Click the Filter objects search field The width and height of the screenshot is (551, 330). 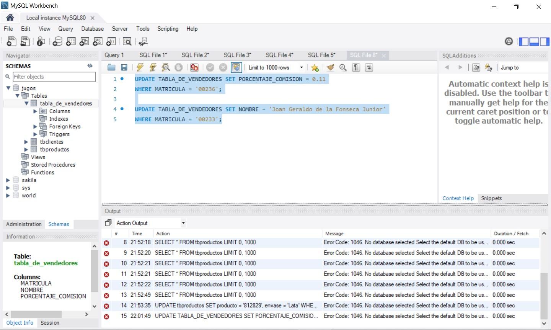(x=54, y=77)
